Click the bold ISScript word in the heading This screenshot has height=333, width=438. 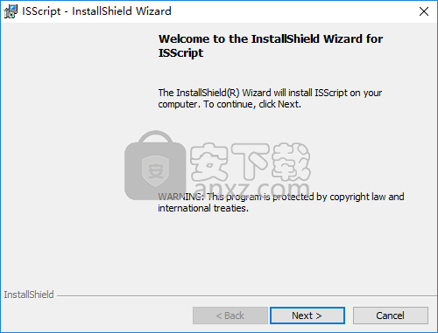(180, 53)
